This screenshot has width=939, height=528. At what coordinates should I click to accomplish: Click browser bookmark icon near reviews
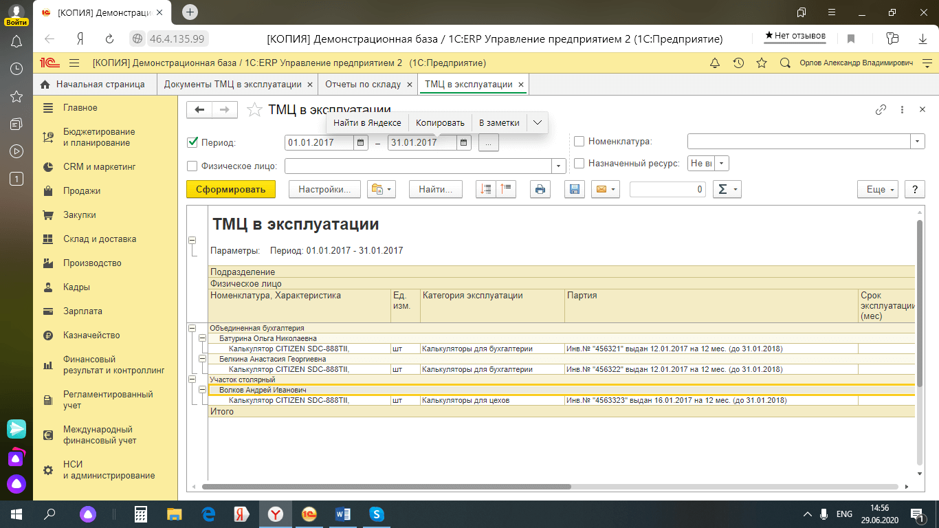tap(851, 38)
